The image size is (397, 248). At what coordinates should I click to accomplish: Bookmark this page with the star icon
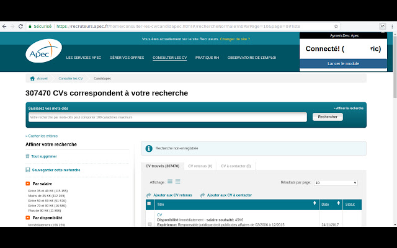336,26
